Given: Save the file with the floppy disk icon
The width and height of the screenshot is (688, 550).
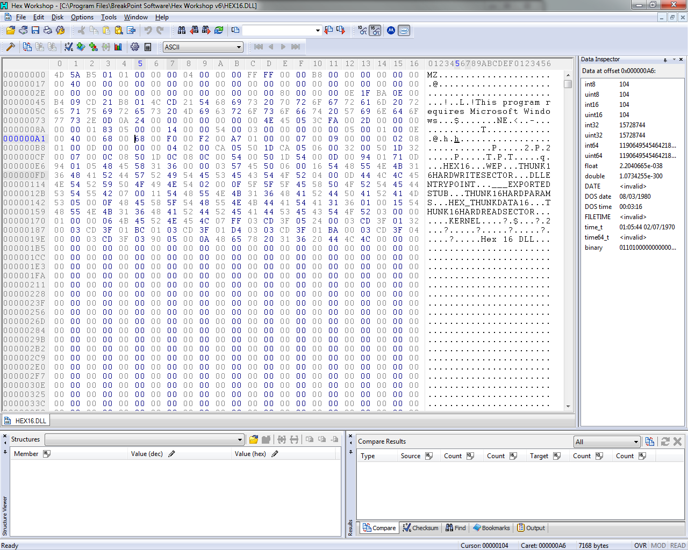Looking at the screenshot, I should (35, 30).
